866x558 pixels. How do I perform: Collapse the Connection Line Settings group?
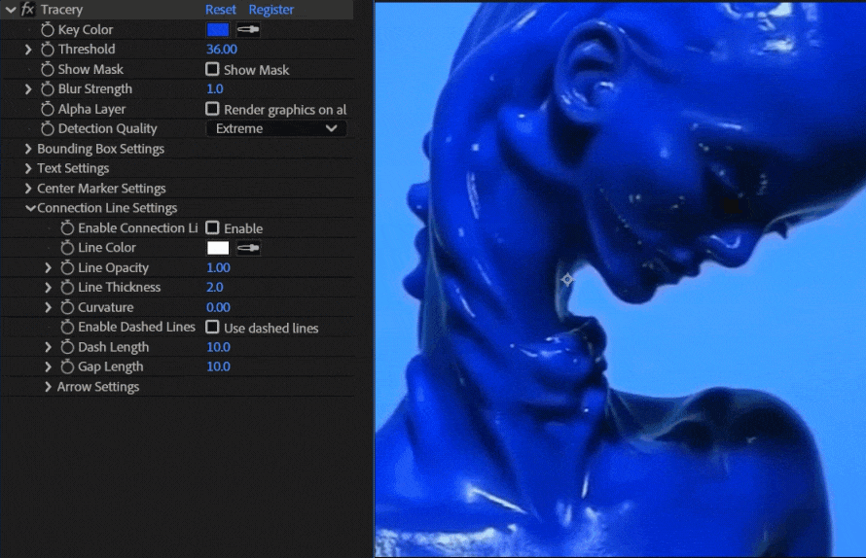point(28,209)
